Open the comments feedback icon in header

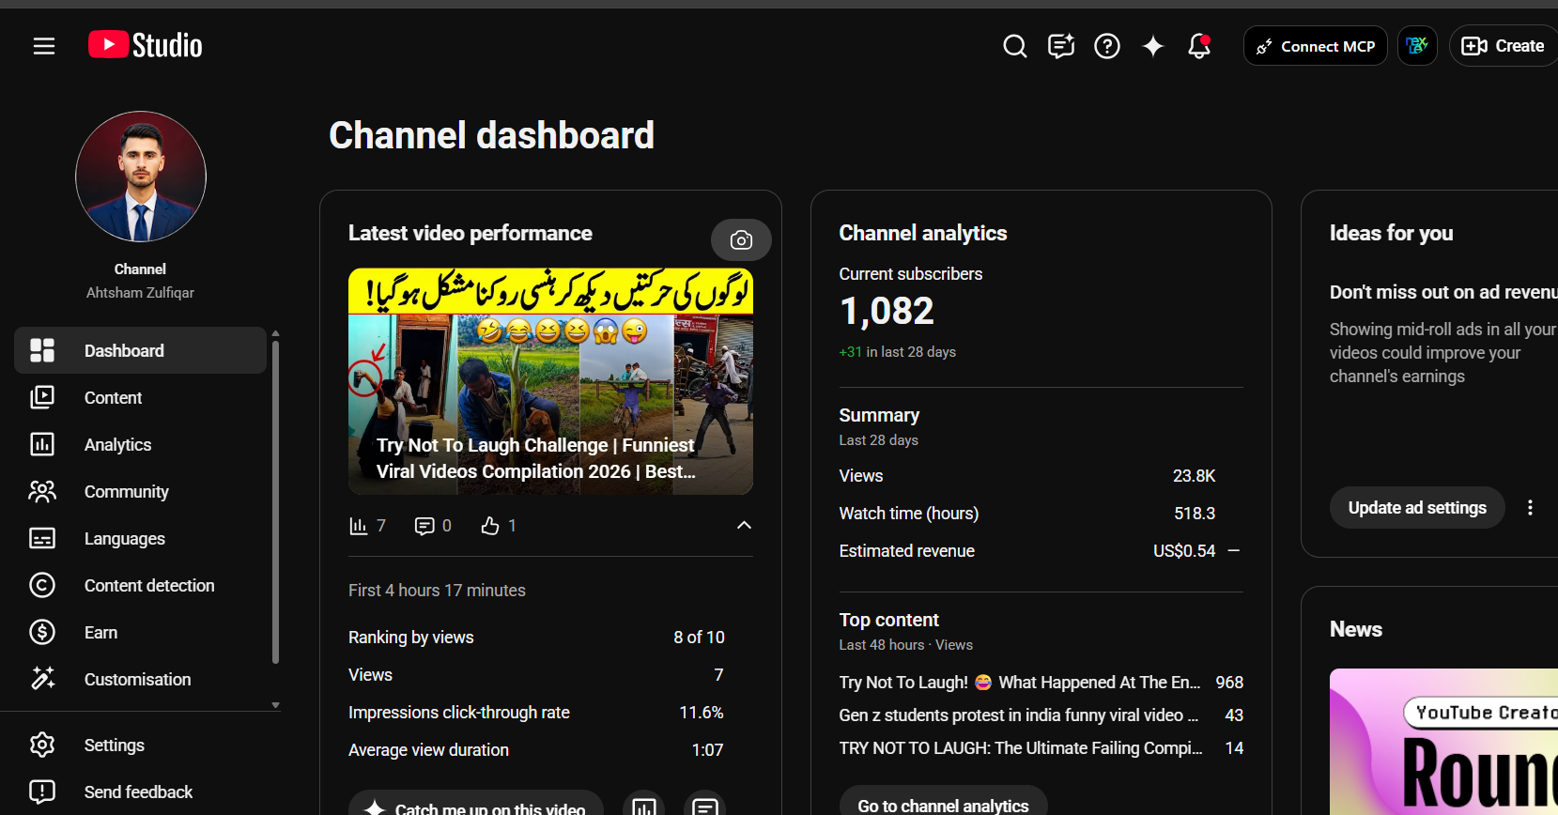[x=1061, y=46]
